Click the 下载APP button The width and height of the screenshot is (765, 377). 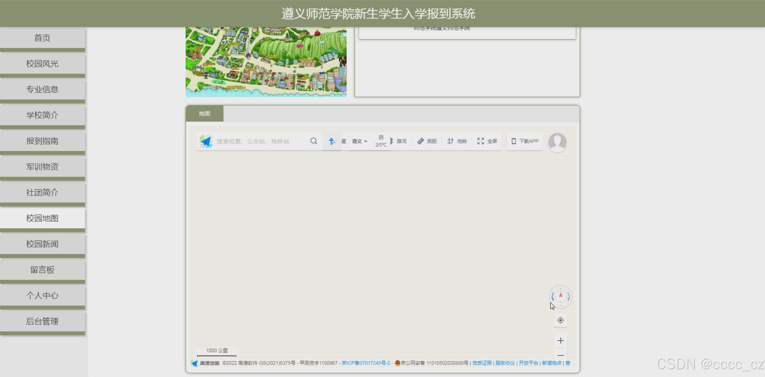[x=525, y=141]
